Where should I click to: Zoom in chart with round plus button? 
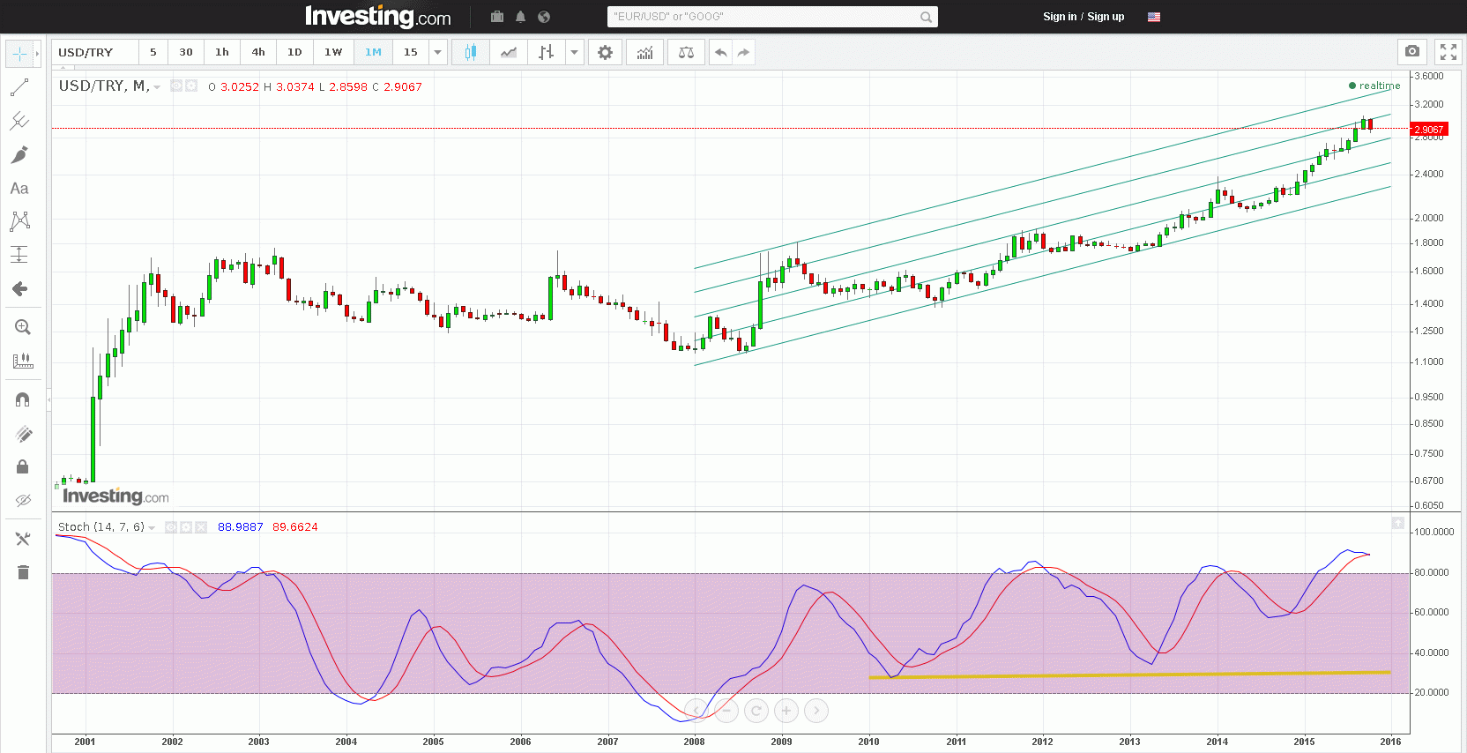pyautogui.click(x=786, y=711)
